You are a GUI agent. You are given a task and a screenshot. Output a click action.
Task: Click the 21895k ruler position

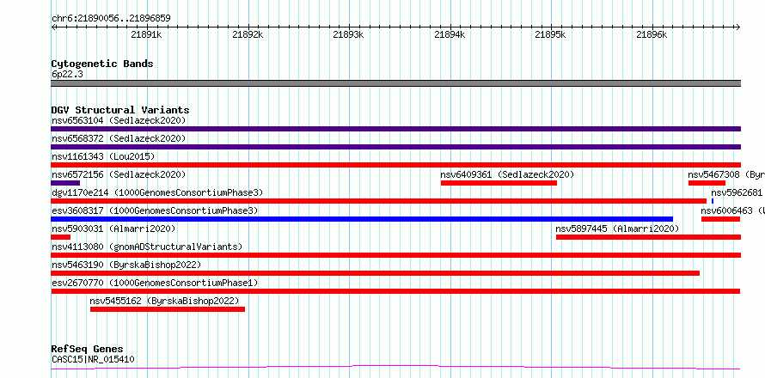pos(551,34)
